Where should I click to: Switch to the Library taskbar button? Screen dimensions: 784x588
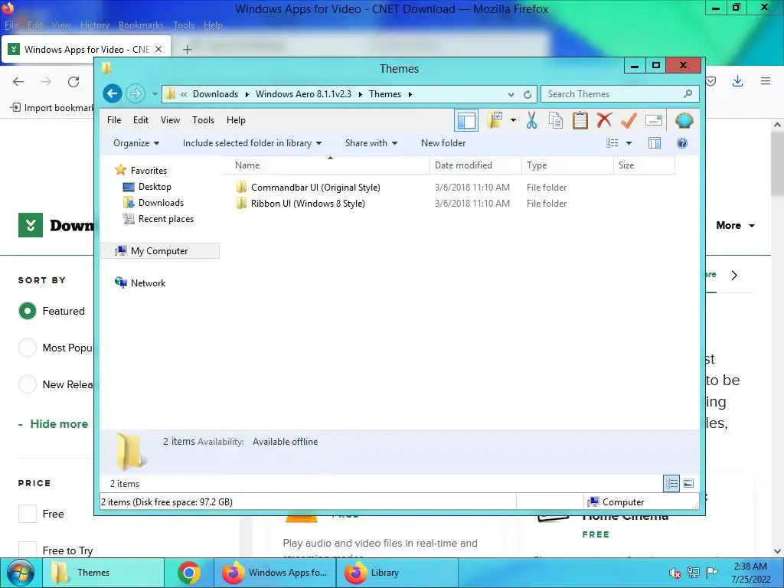(397, 573)
